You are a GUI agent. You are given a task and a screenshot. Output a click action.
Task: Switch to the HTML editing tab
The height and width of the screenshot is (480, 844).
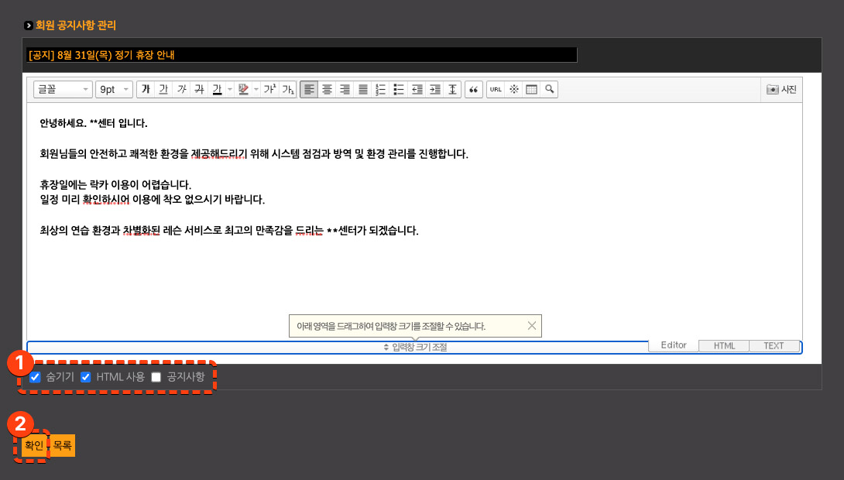pos(724,346)
